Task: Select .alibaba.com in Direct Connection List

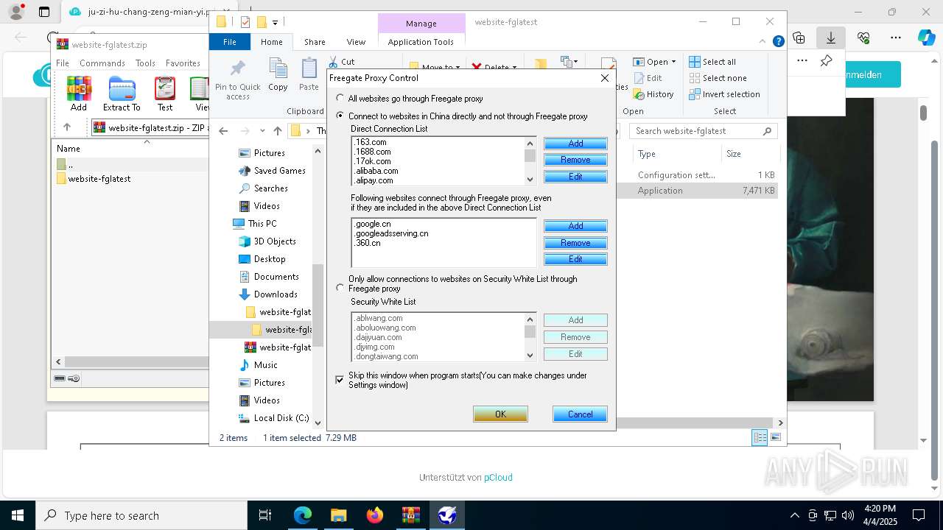Action: pyautogui.click(x=376, y=171)
